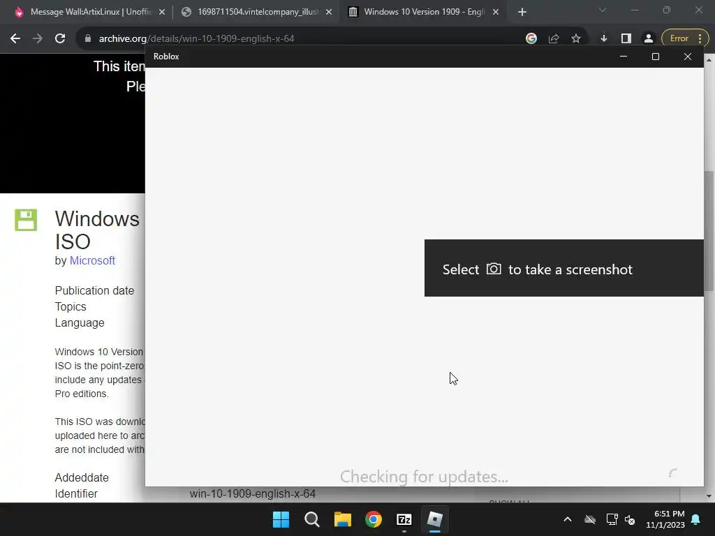The width and height of the screenshot is (715, 536).
Task: Open network status tray icon
Action: pyautogui.click(x=612, y=519)
